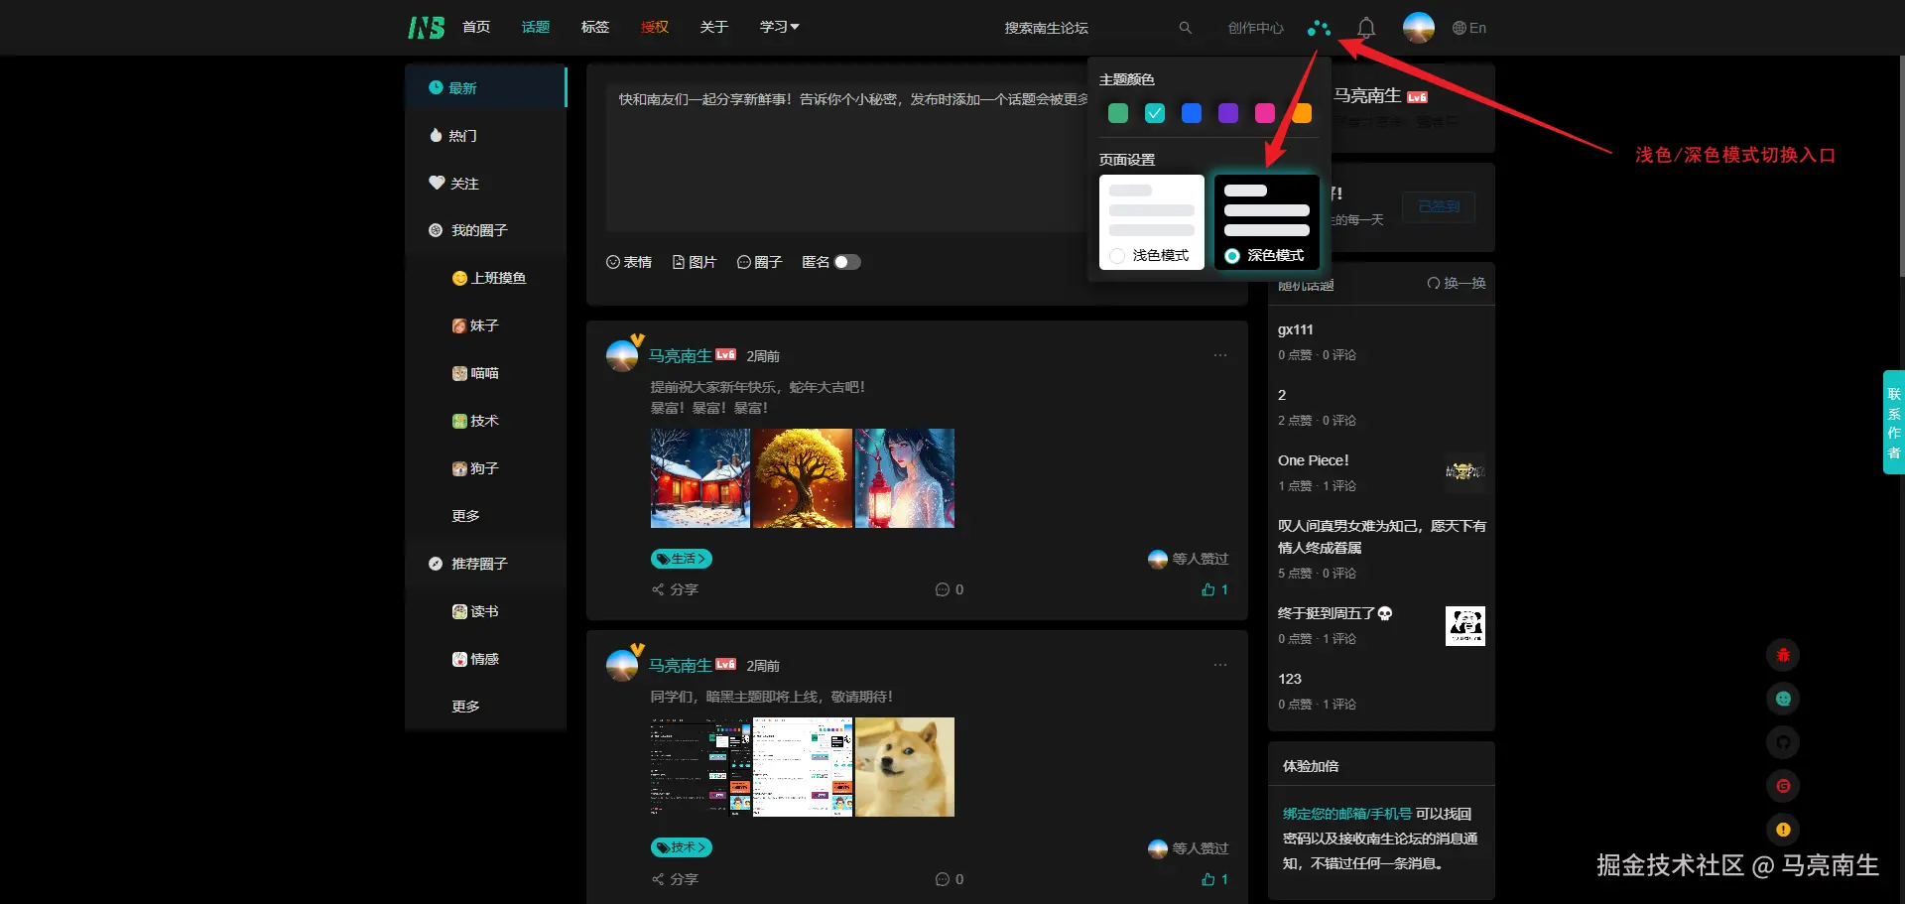Click the search magnifier icon

coord(1185,28)
